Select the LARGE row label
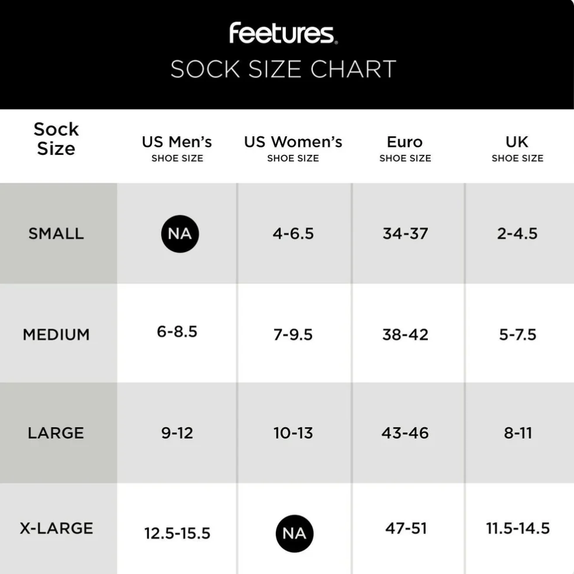This screenshot has width=574, height=574. (56, 433)
